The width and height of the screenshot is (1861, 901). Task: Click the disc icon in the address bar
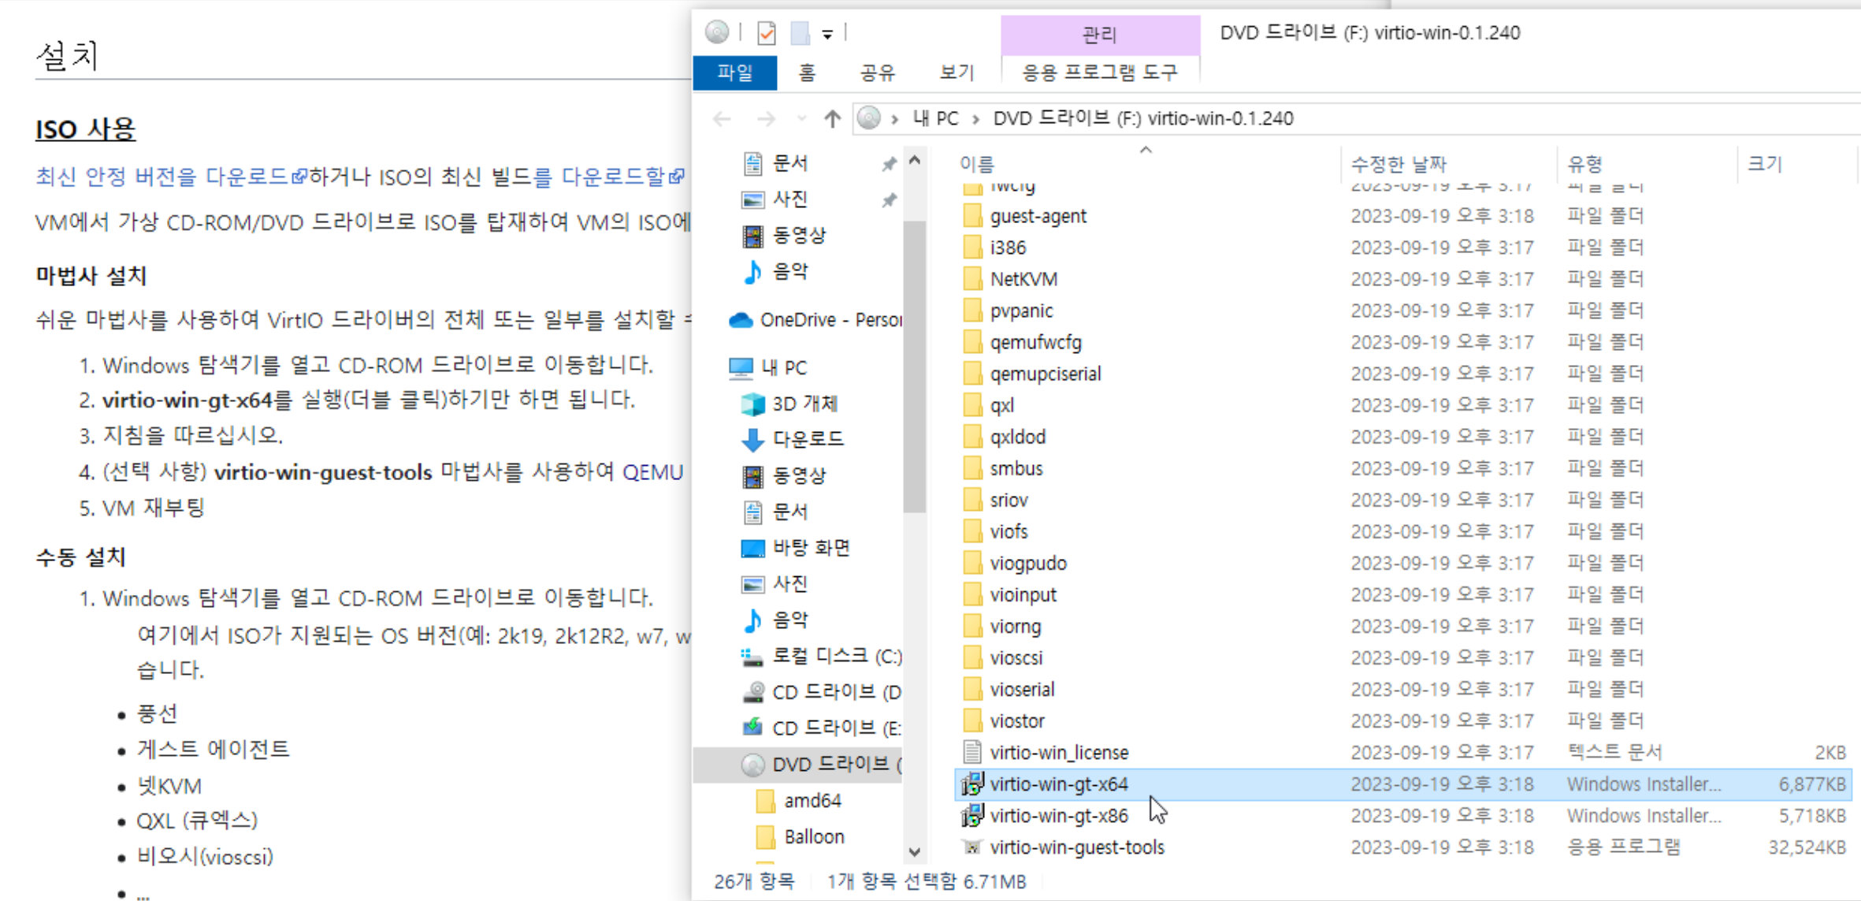click(x=869, y=118)
